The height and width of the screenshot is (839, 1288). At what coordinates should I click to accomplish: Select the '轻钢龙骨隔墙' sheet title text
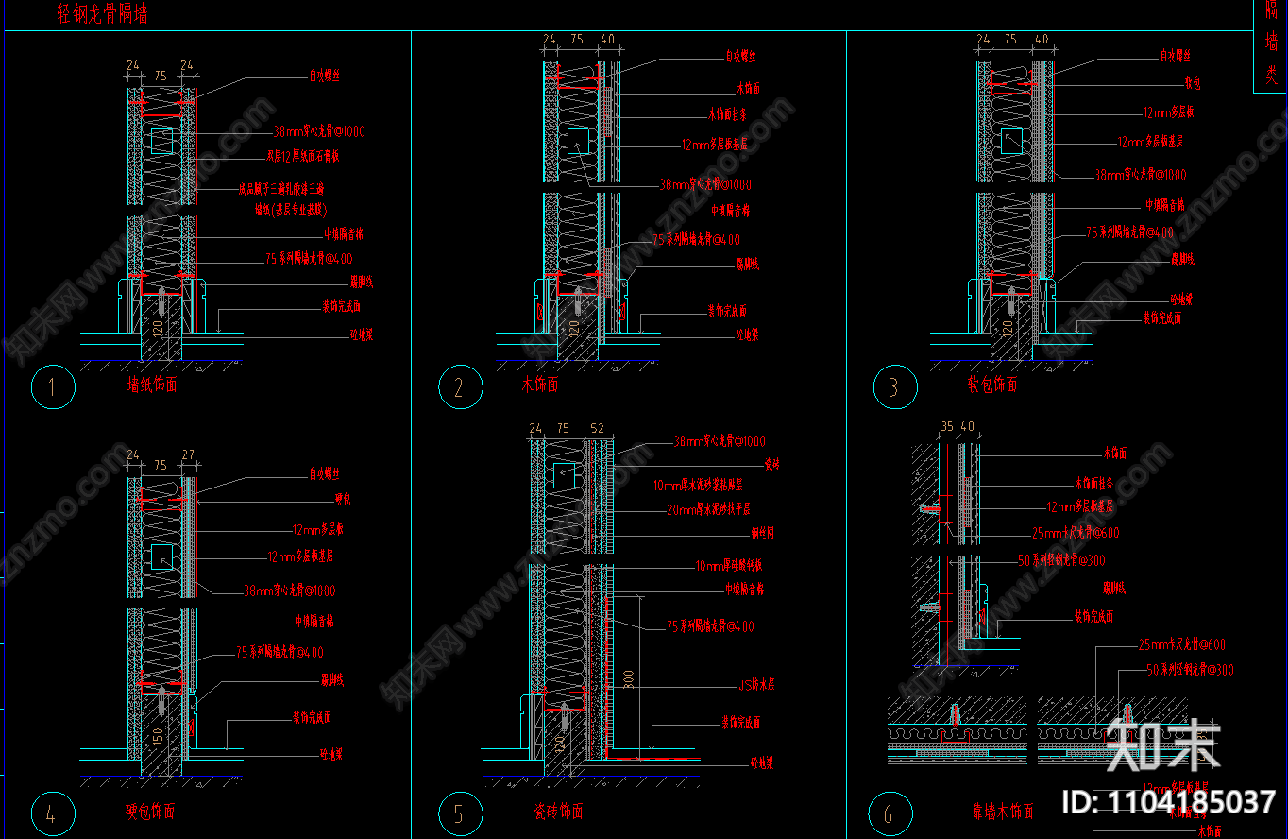[101, 14]
